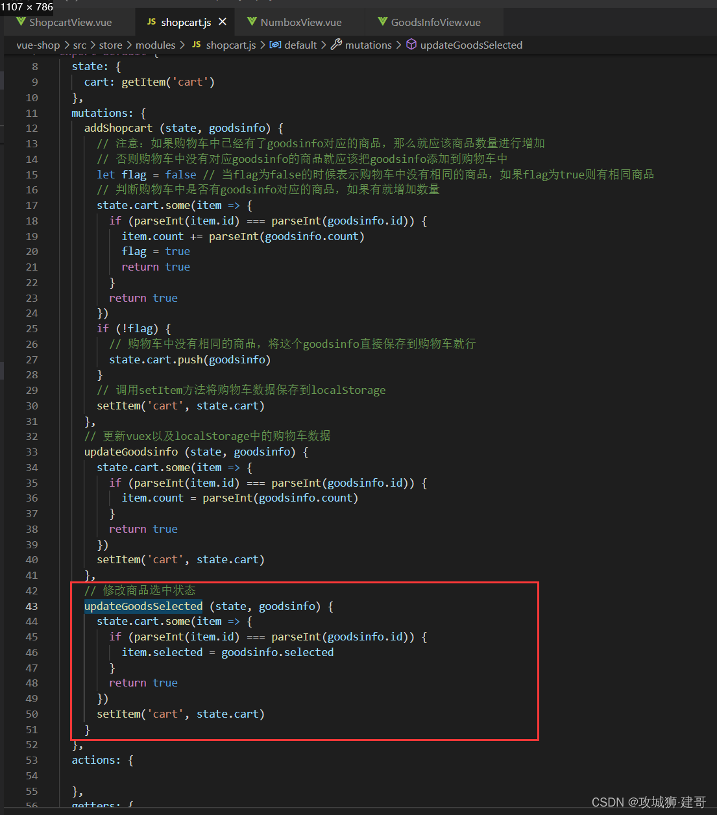Click the addShopcart function name
717x815 pixels.
(118, 128)
